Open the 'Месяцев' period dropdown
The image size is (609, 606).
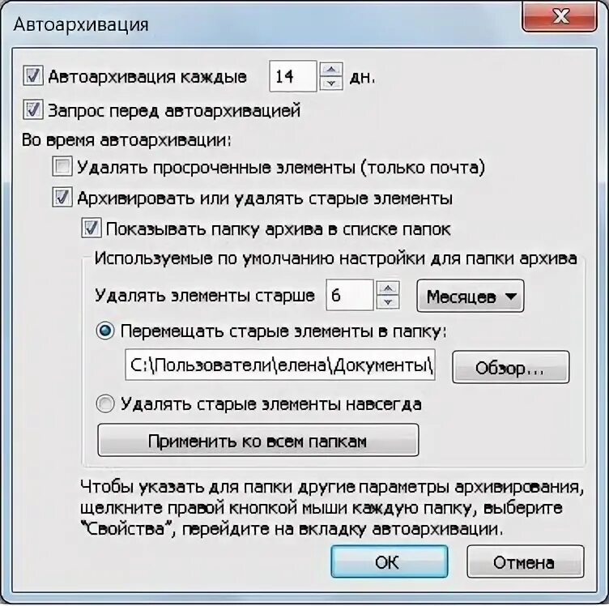(x=471, y=296)
